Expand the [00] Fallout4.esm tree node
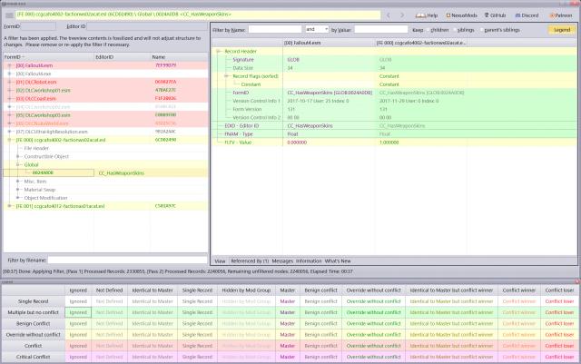 (10, 65)
